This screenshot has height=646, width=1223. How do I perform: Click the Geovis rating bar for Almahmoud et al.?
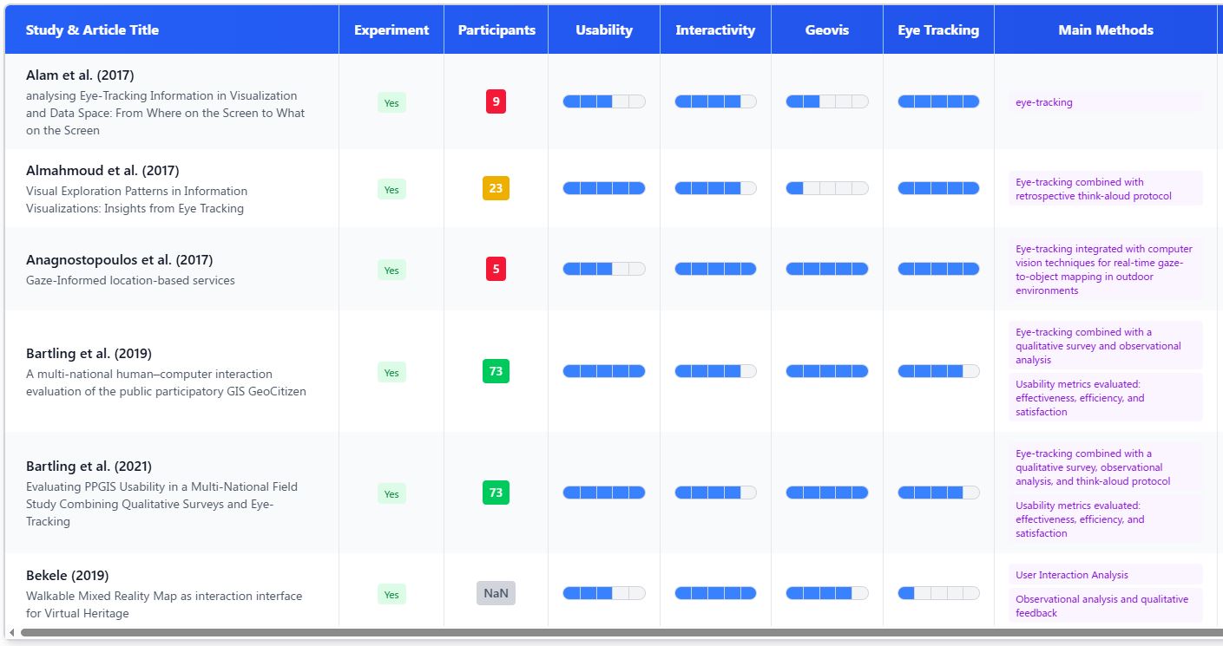(x=827, y=188)
